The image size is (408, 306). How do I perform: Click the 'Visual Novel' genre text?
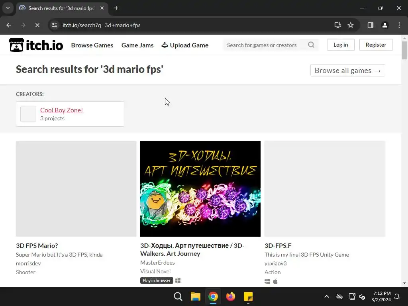(x=155, y=271)
